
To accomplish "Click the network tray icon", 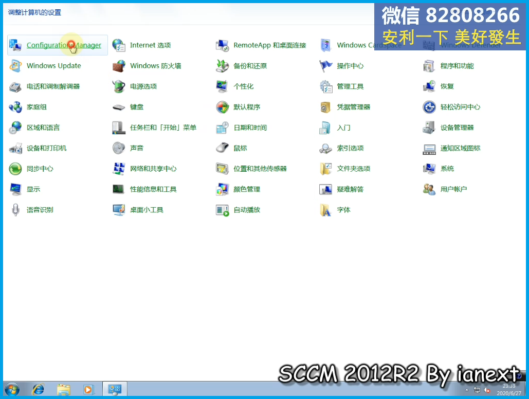I will point(477,390).
